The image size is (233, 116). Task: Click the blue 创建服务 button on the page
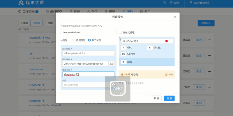point(206,23)
